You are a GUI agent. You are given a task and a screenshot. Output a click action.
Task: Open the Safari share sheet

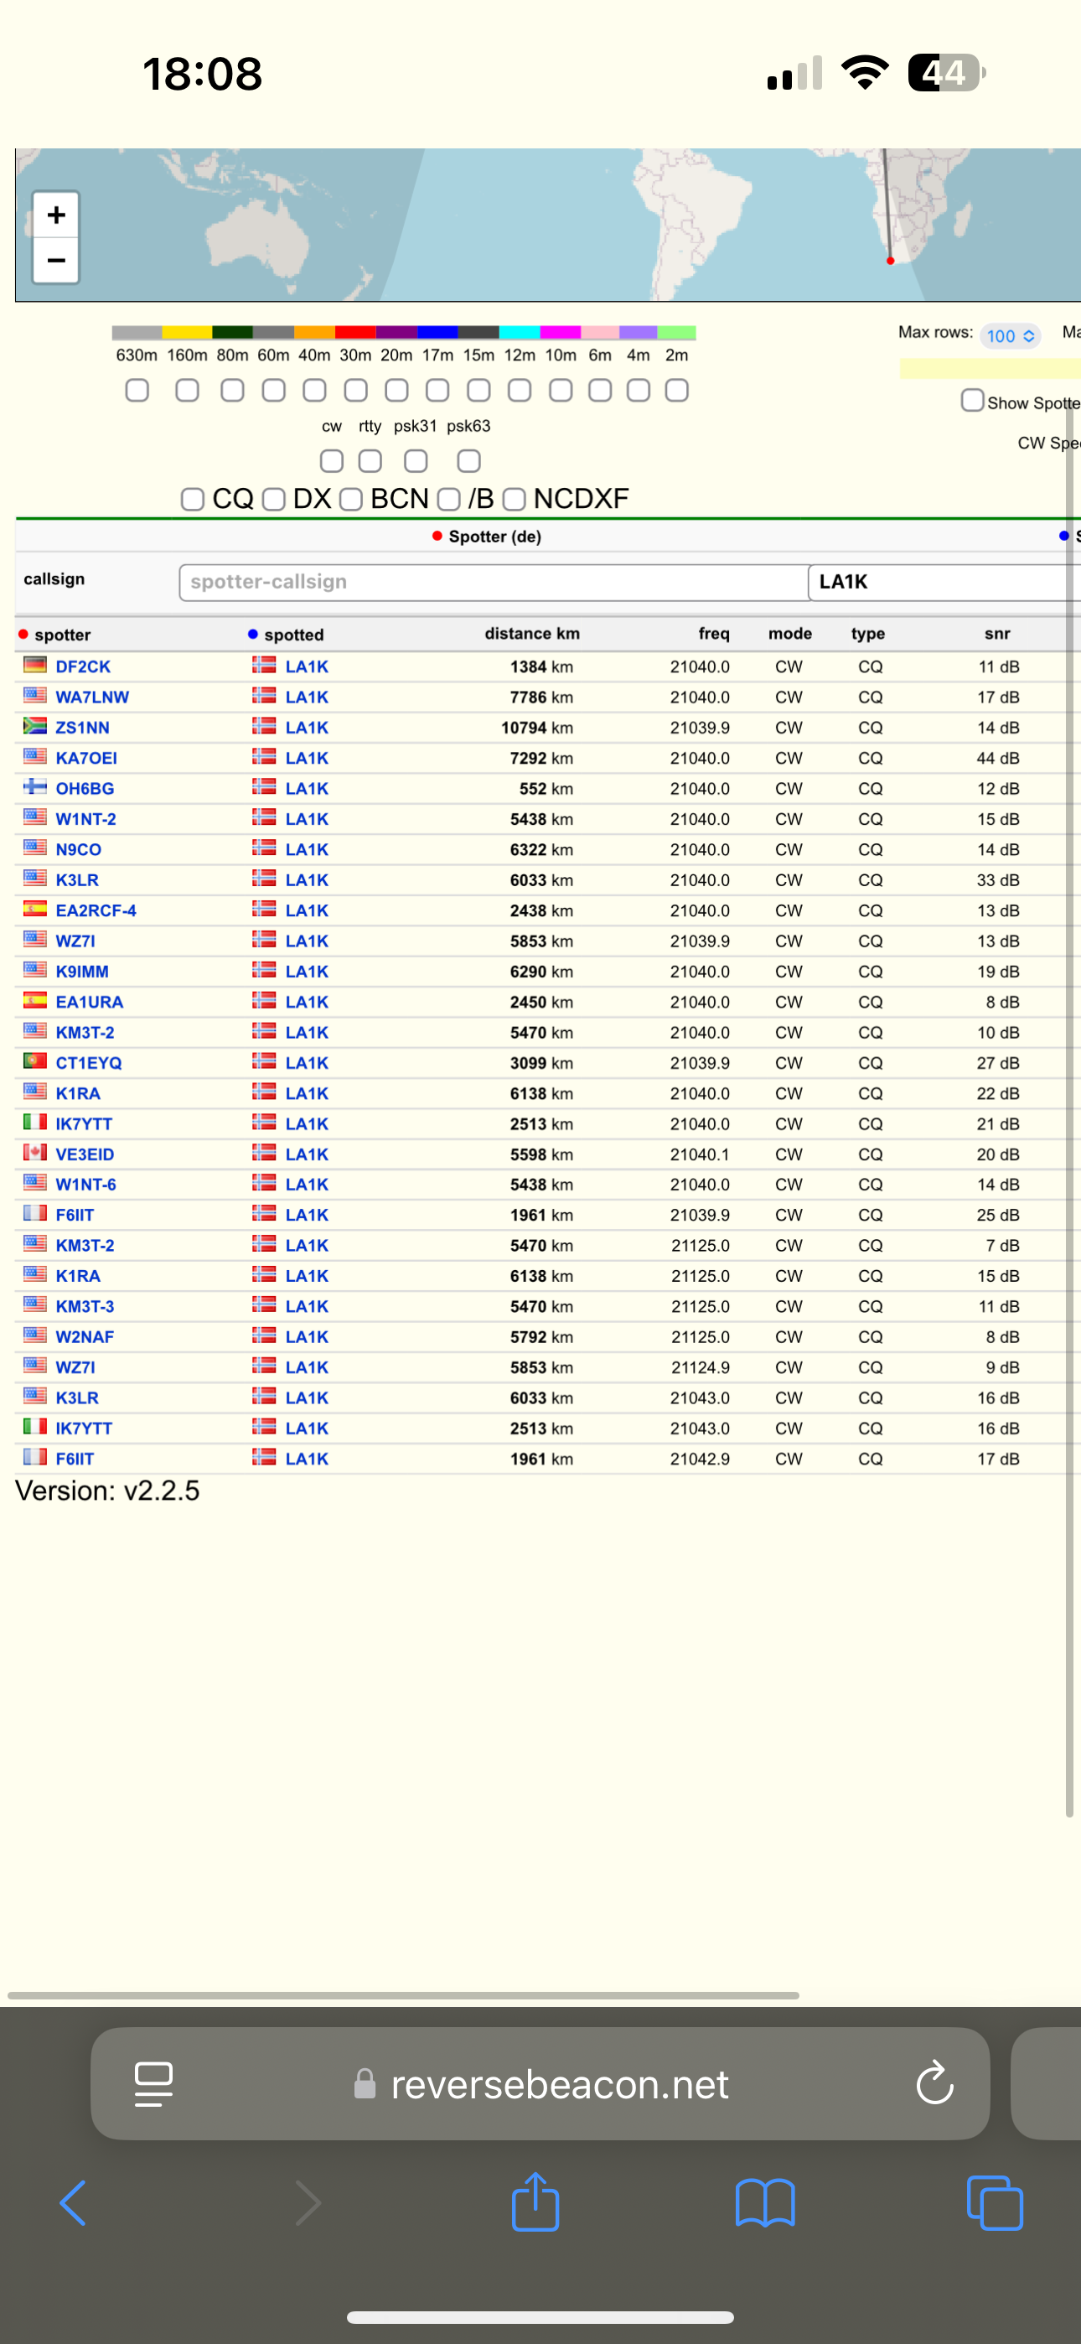(535, 2202)
